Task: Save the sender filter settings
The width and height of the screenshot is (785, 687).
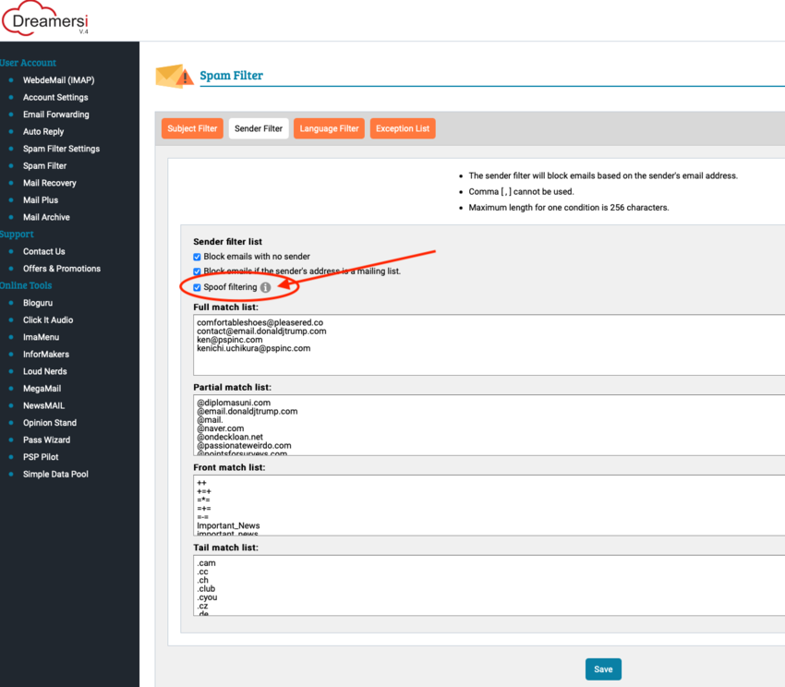Action: point(603,669)
